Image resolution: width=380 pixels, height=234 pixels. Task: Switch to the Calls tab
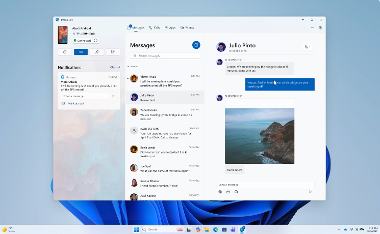[155, 28]
